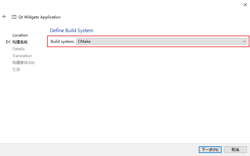Click the "Define Build System" heading
This screenshot has width=250, height=156.
(72, 31)
